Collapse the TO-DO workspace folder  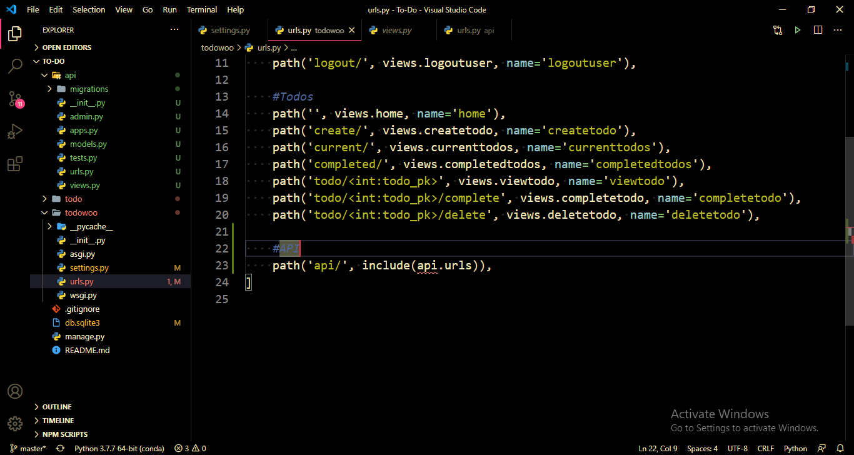[110, 61]
